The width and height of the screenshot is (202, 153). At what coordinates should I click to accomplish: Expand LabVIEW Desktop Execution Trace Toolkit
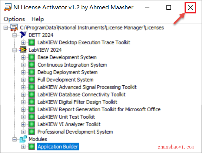point(23,42)
